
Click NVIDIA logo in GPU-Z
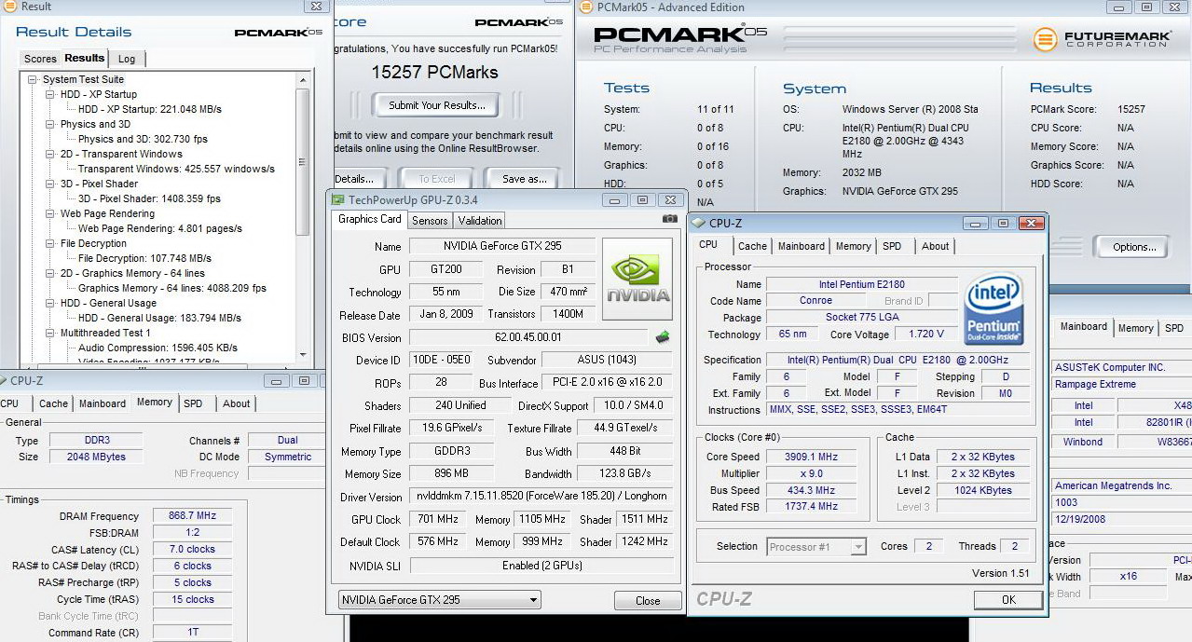637,280
